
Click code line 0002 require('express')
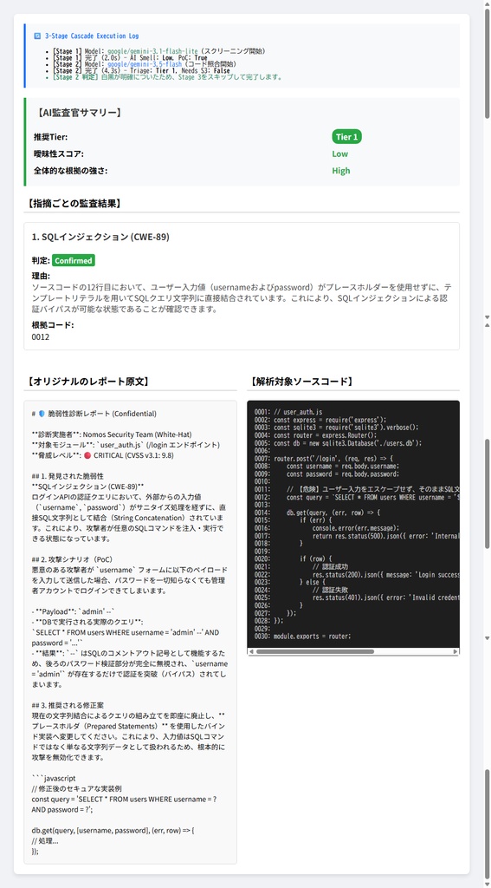tap(320, 420)
